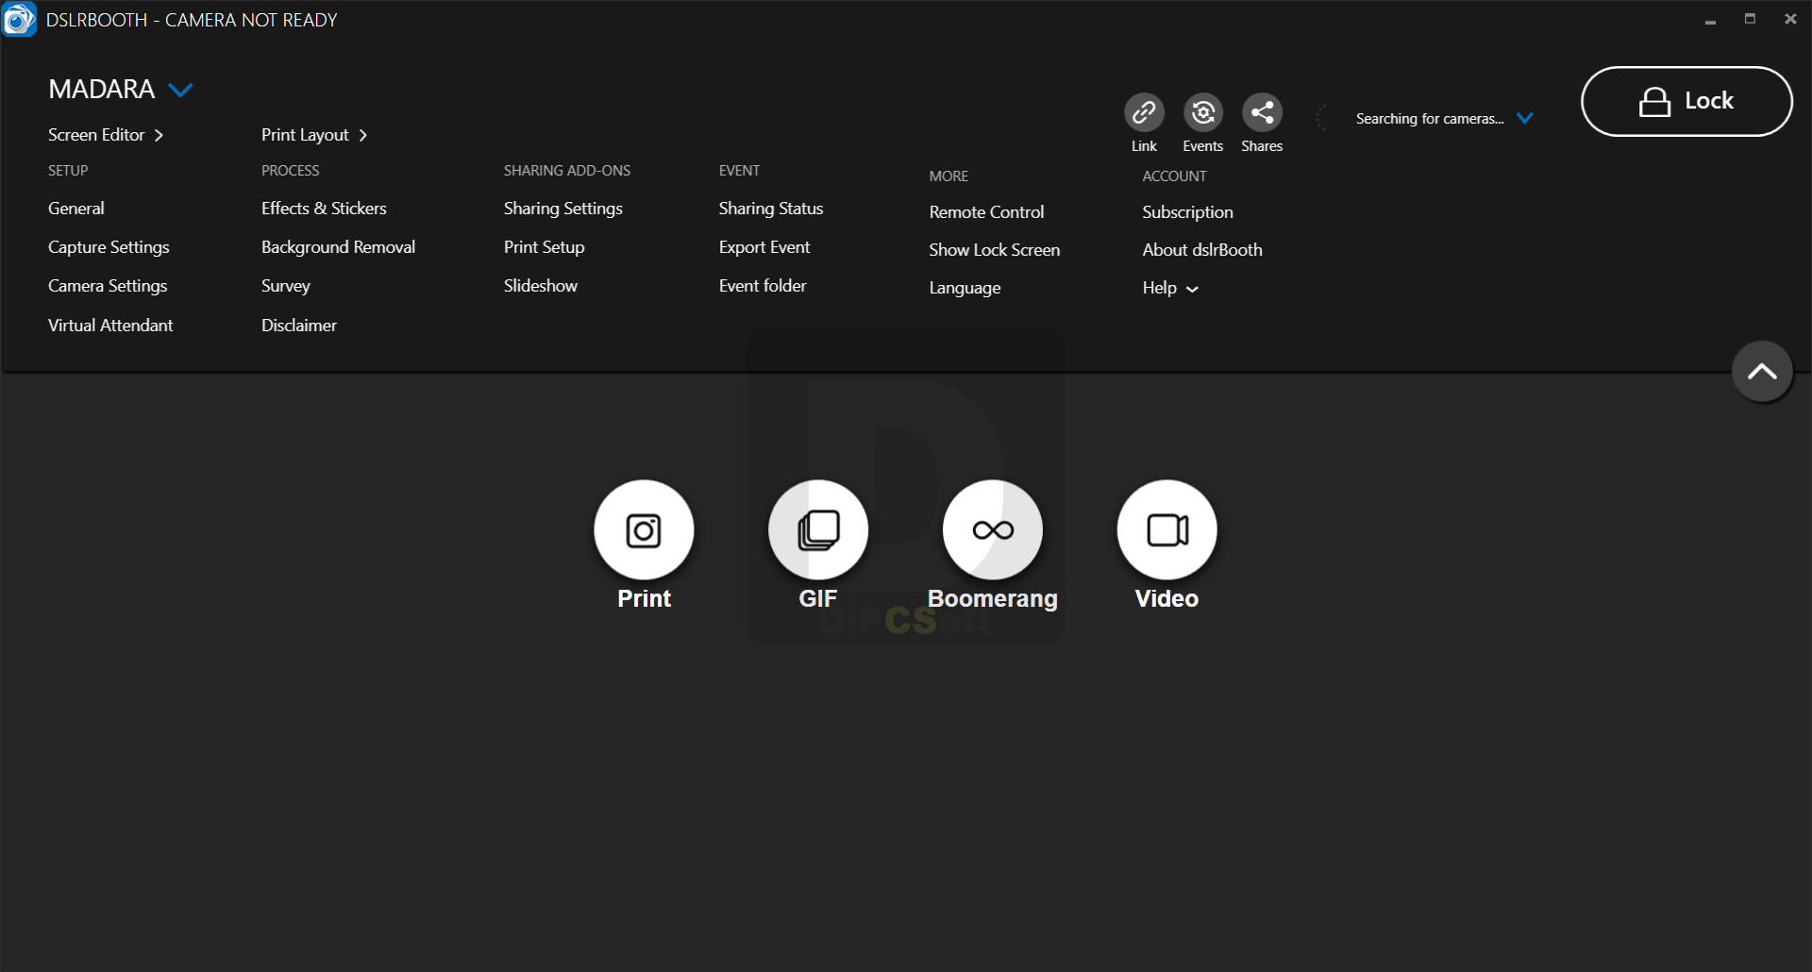Collapse the settings menu with up arrow

tap(1762, 371)
